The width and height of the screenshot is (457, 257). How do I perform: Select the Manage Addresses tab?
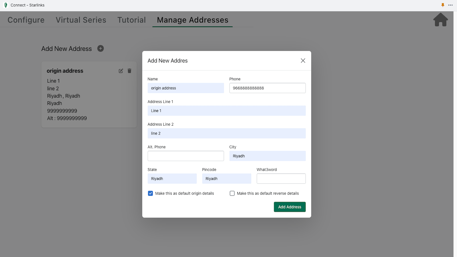coord(193,20)
